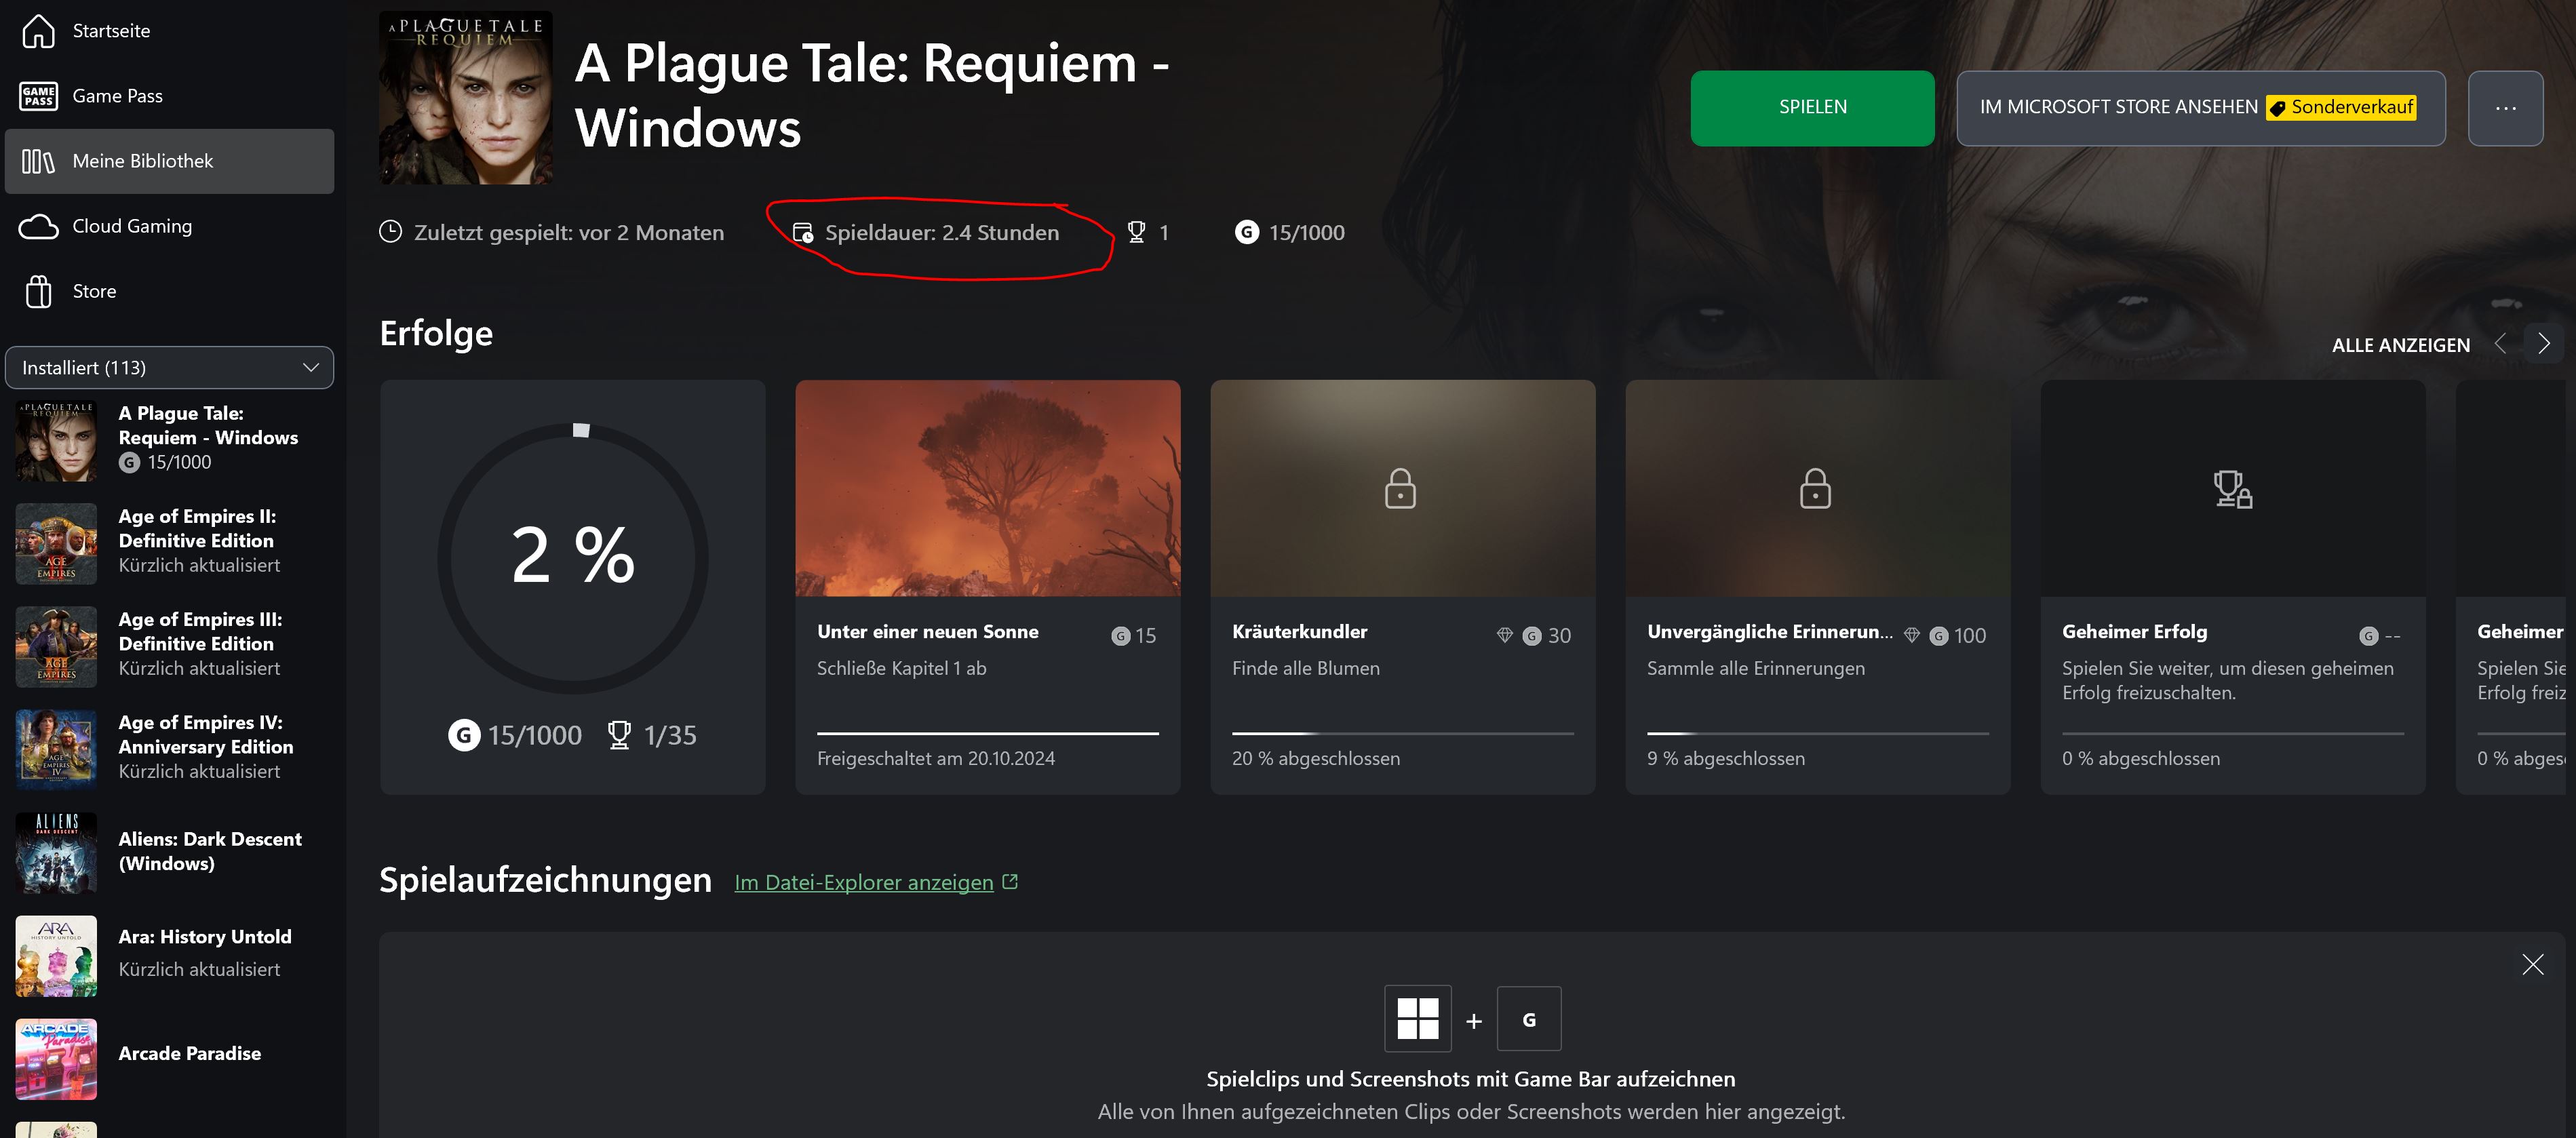Select Meine Bibliothek in the sidebar

[x=169, y=161]
